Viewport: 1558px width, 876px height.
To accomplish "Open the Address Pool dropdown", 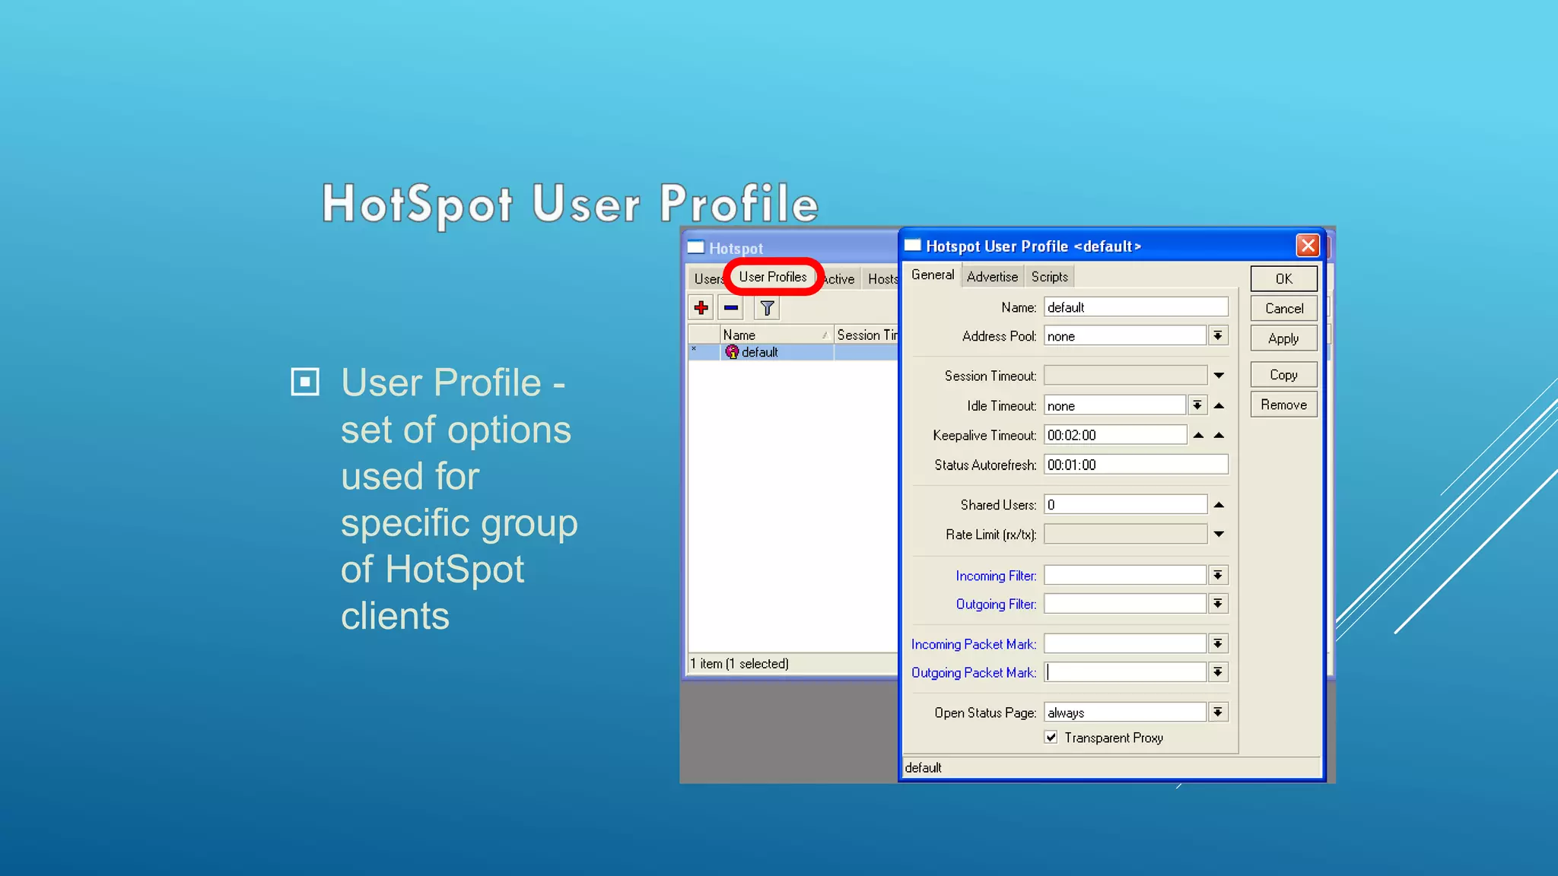I will point(1218,336).
